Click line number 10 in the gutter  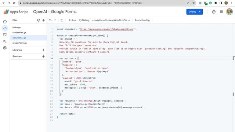point(51,59)
